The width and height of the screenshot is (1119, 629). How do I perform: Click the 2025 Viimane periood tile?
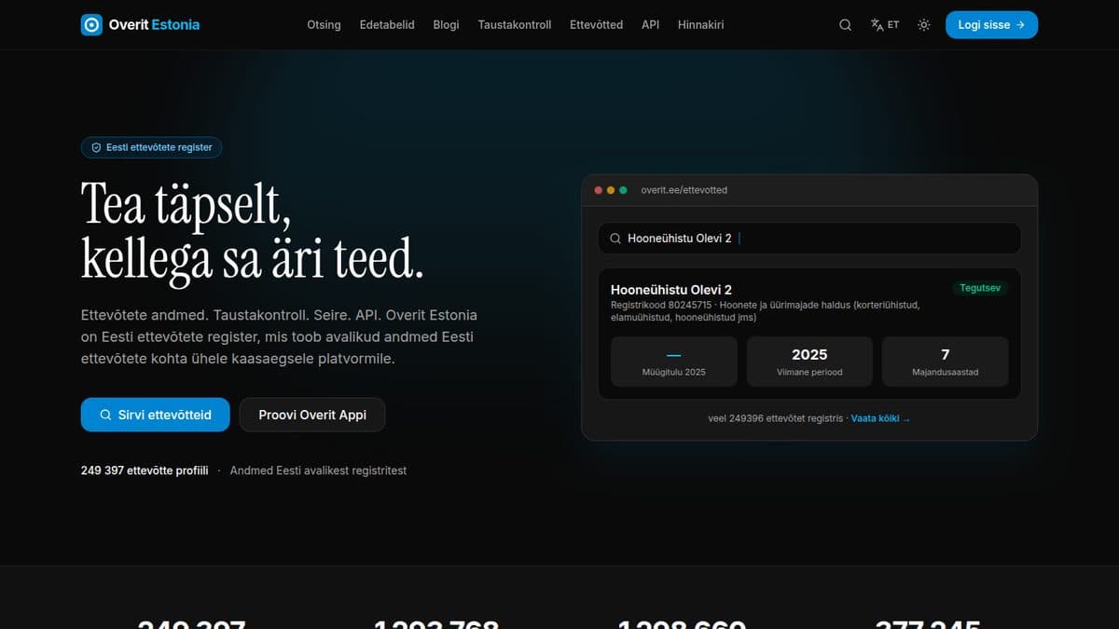(809, 362)
